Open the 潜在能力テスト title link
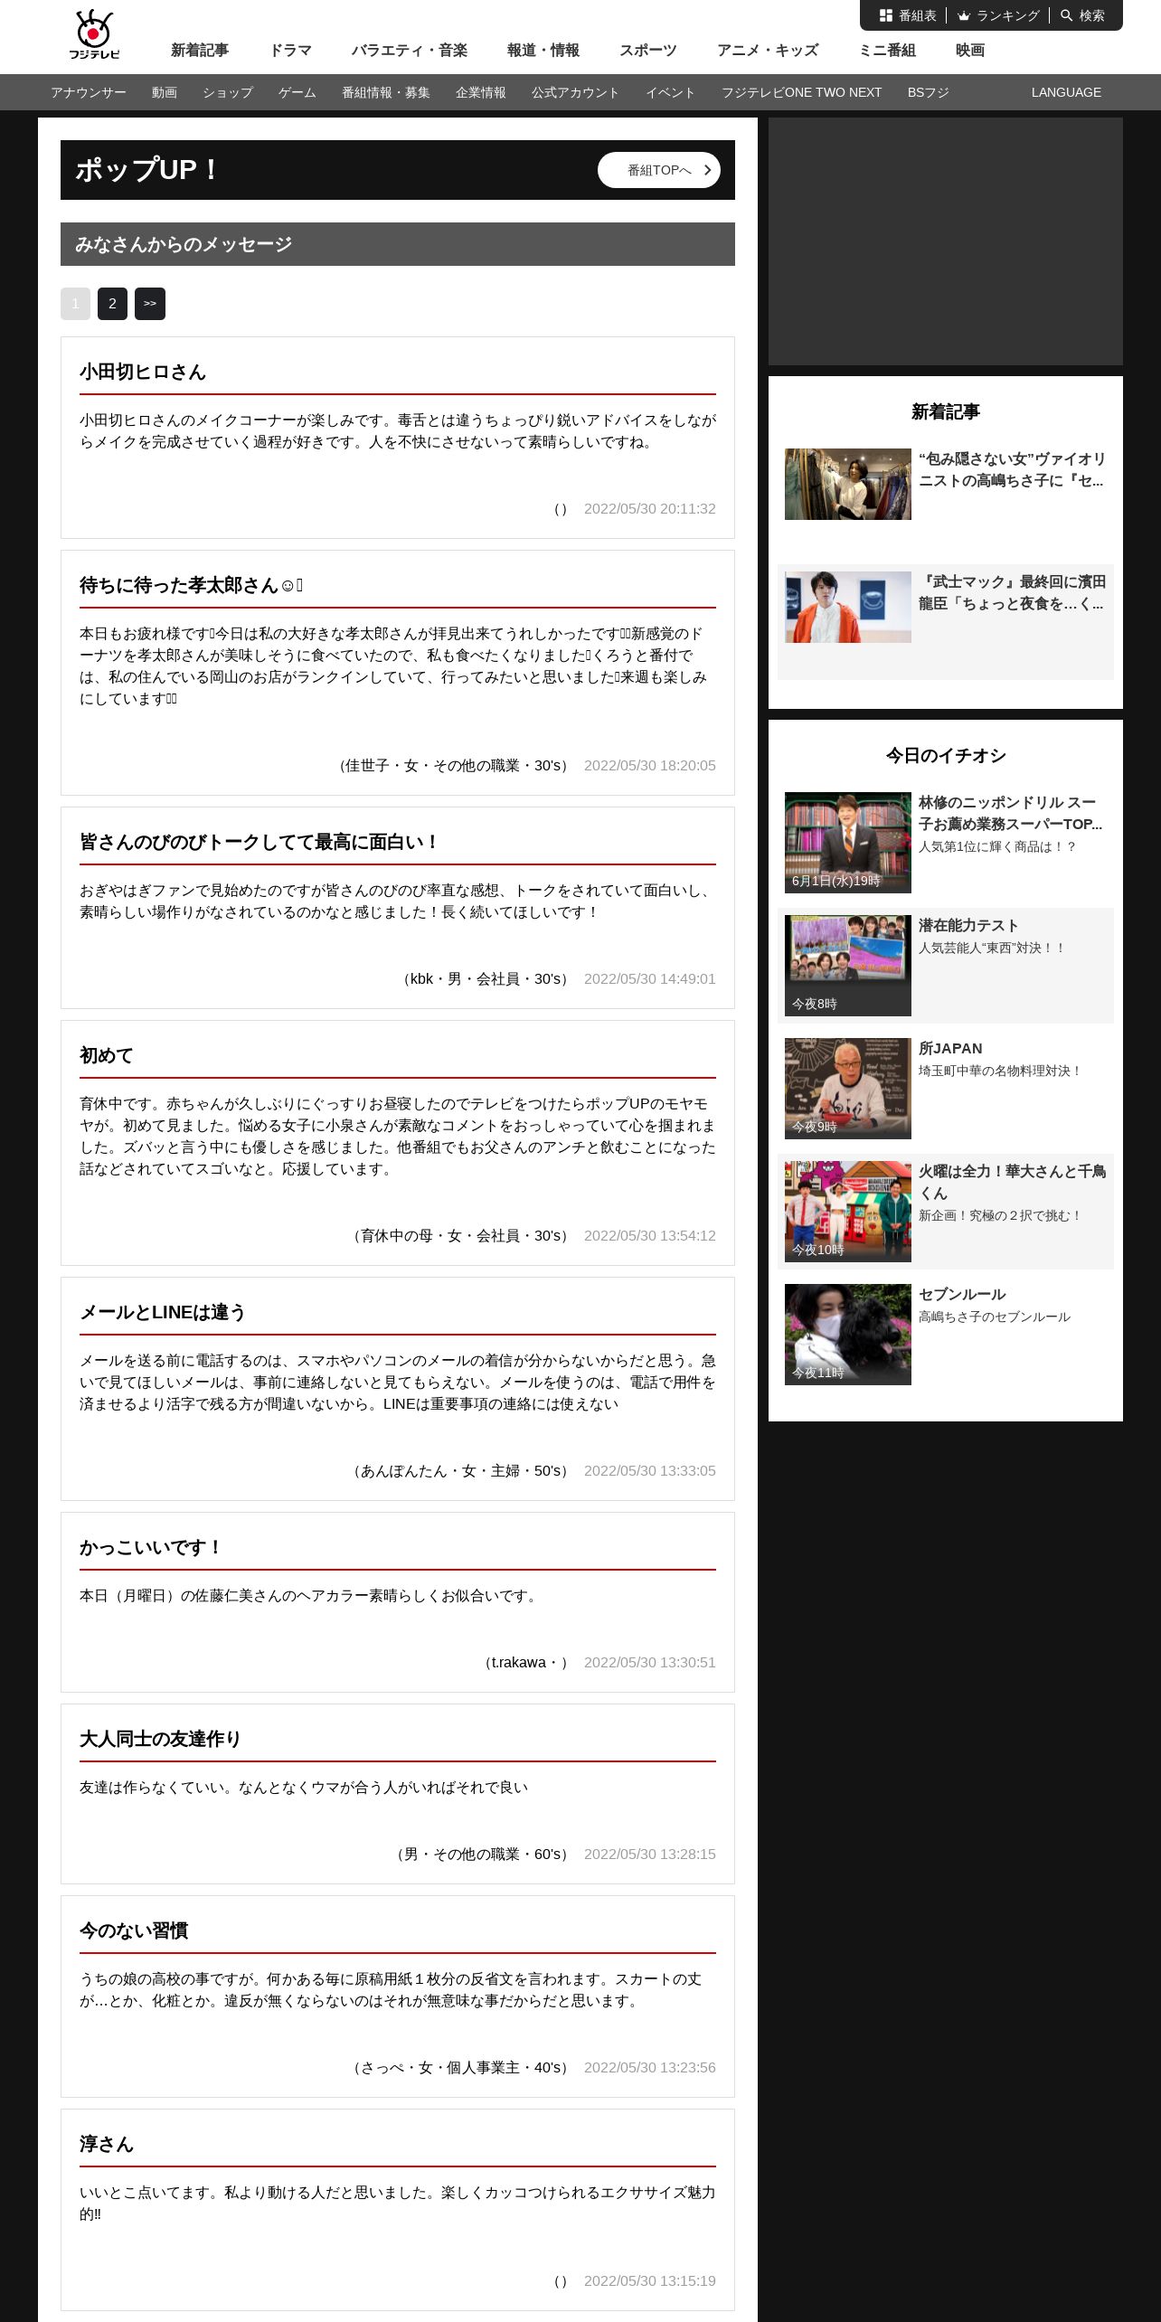Image resolution: width=1161 pixels, height=2322 pixels. (x=968, y=925)
